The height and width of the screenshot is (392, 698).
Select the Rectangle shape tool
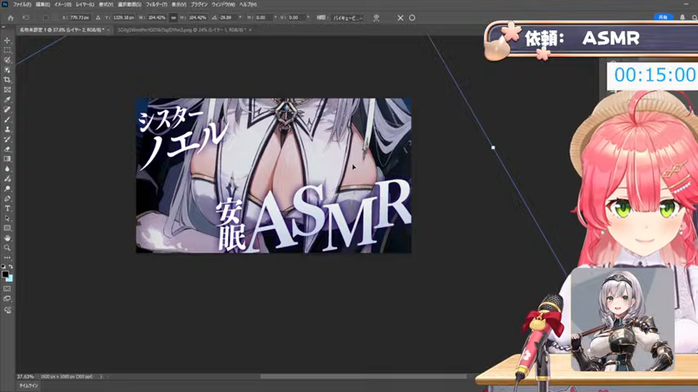(7, 228)
